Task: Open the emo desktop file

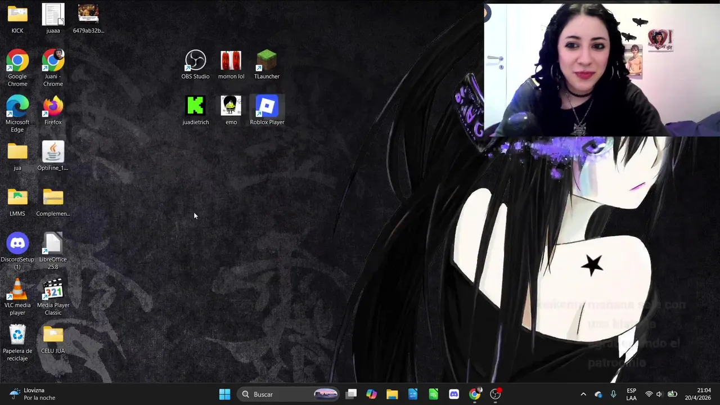Action: pyautogui.click(x=231, y=110)
